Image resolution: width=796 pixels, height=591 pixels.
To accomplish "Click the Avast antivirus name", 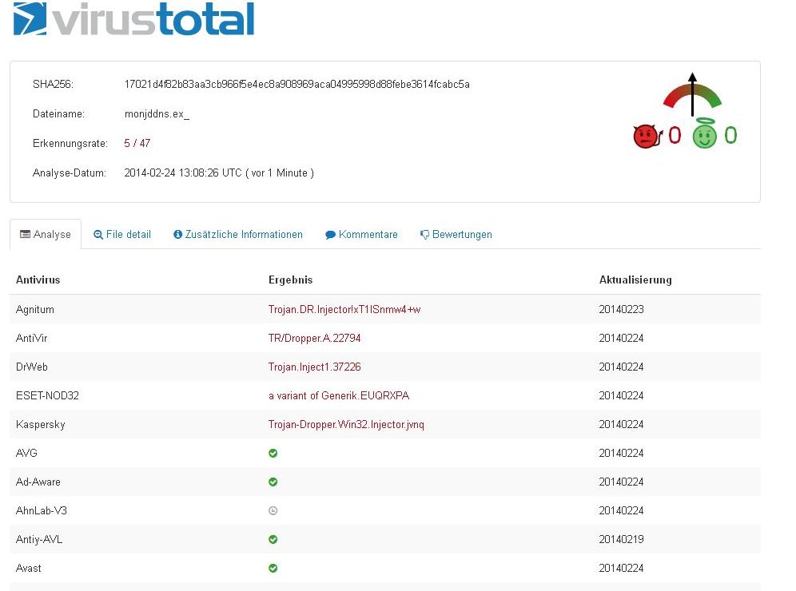I will (29, 568).
